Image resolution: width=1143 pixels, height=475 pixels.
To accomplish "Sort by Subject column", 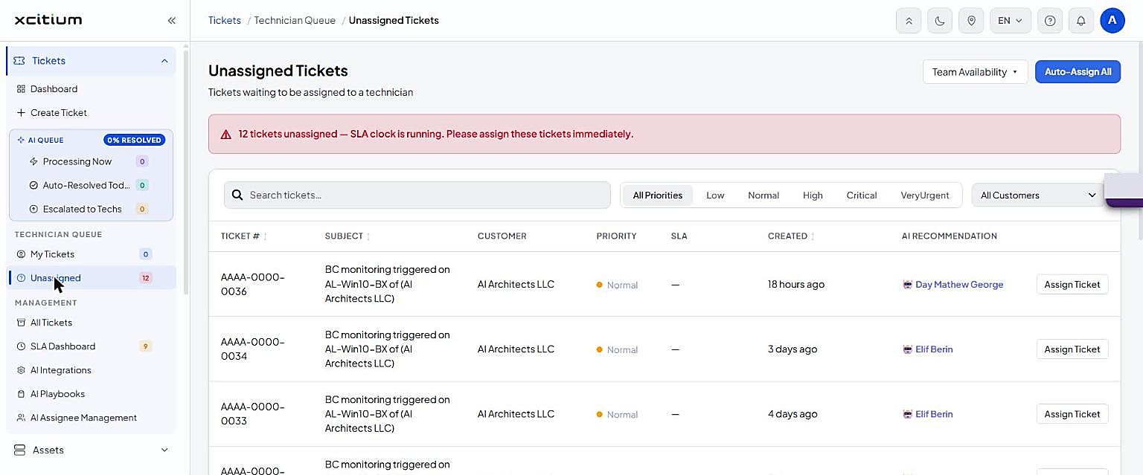I will tap(348, 236).
